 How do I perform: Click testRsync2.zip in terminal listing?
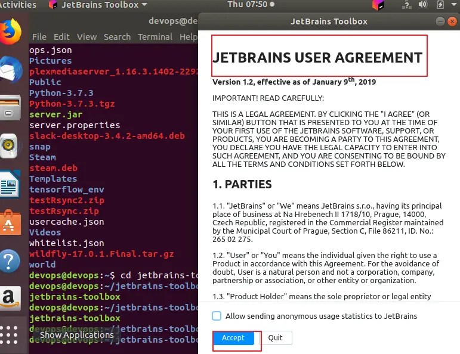click(x=67, y=200)
